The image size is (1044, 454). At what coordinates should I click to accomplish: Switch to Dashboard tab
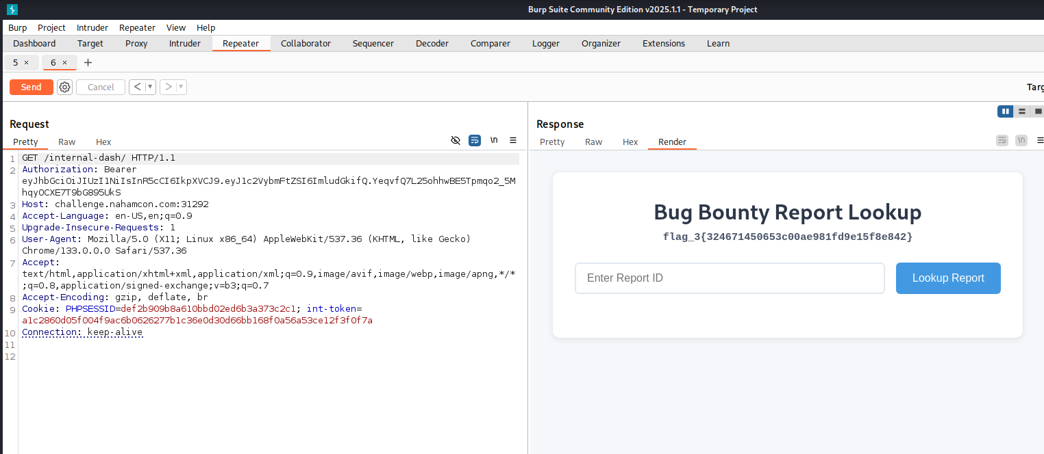click(34, 43)
